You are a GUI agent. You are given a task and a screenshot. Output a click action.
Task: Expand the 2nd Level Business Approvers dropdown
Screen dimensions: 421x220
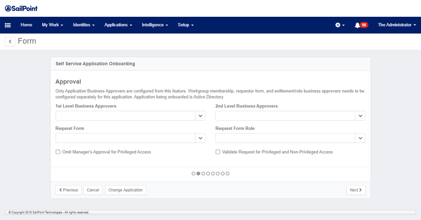pyautogui.click(x=360, y=116)
